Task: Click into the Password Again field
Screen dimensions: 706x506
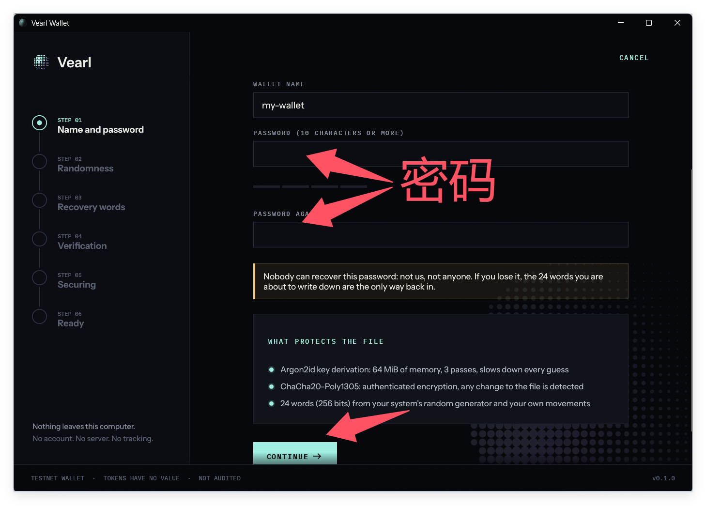Action: (x=441, y=235)
